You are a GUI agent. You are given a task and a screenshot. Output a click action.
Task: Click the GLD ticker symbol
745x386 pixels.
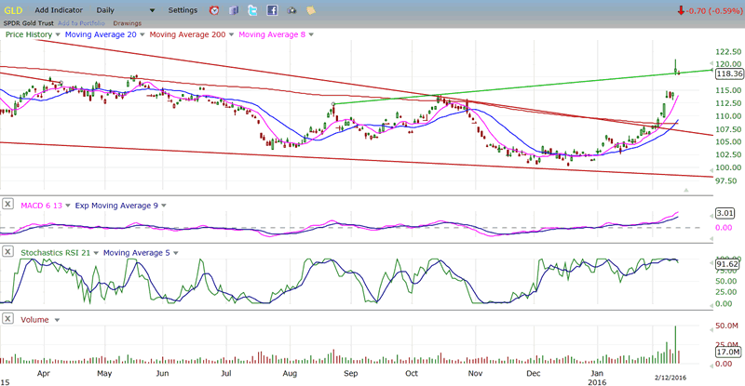point(12,9)
